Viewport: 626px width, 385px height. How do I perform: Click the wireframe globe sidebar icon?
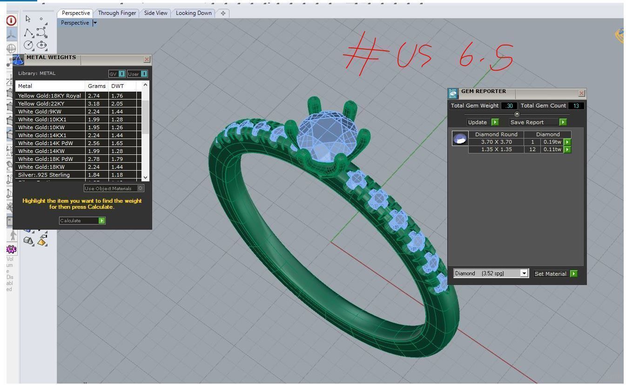point(12,48)
